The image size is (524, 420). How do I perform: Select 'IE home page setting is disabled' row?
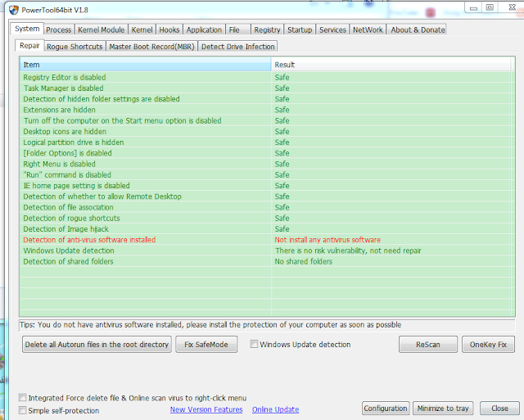pyautogui.click(x=265, y=186)
